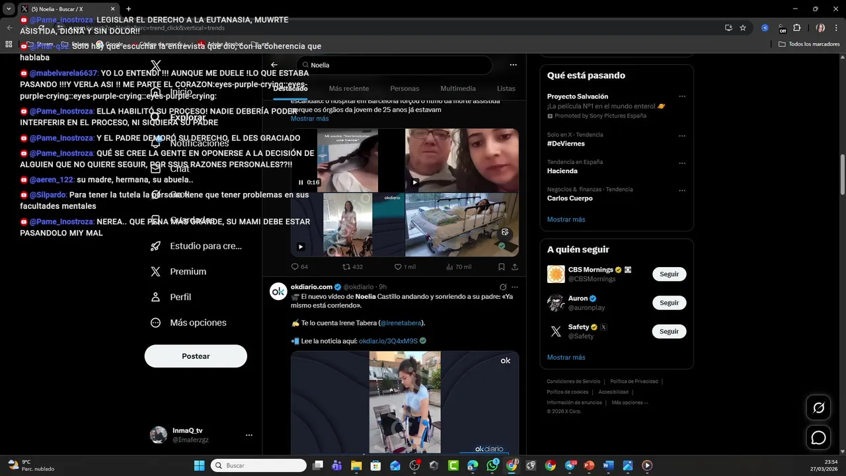Open the new tab plus button
Screen dimensions: 846x476
click(128, 9)
